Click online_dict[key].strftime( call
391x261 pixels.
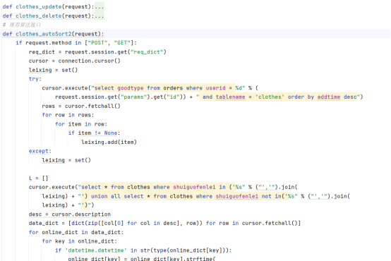pyautogui.click(x=172, y=259)
